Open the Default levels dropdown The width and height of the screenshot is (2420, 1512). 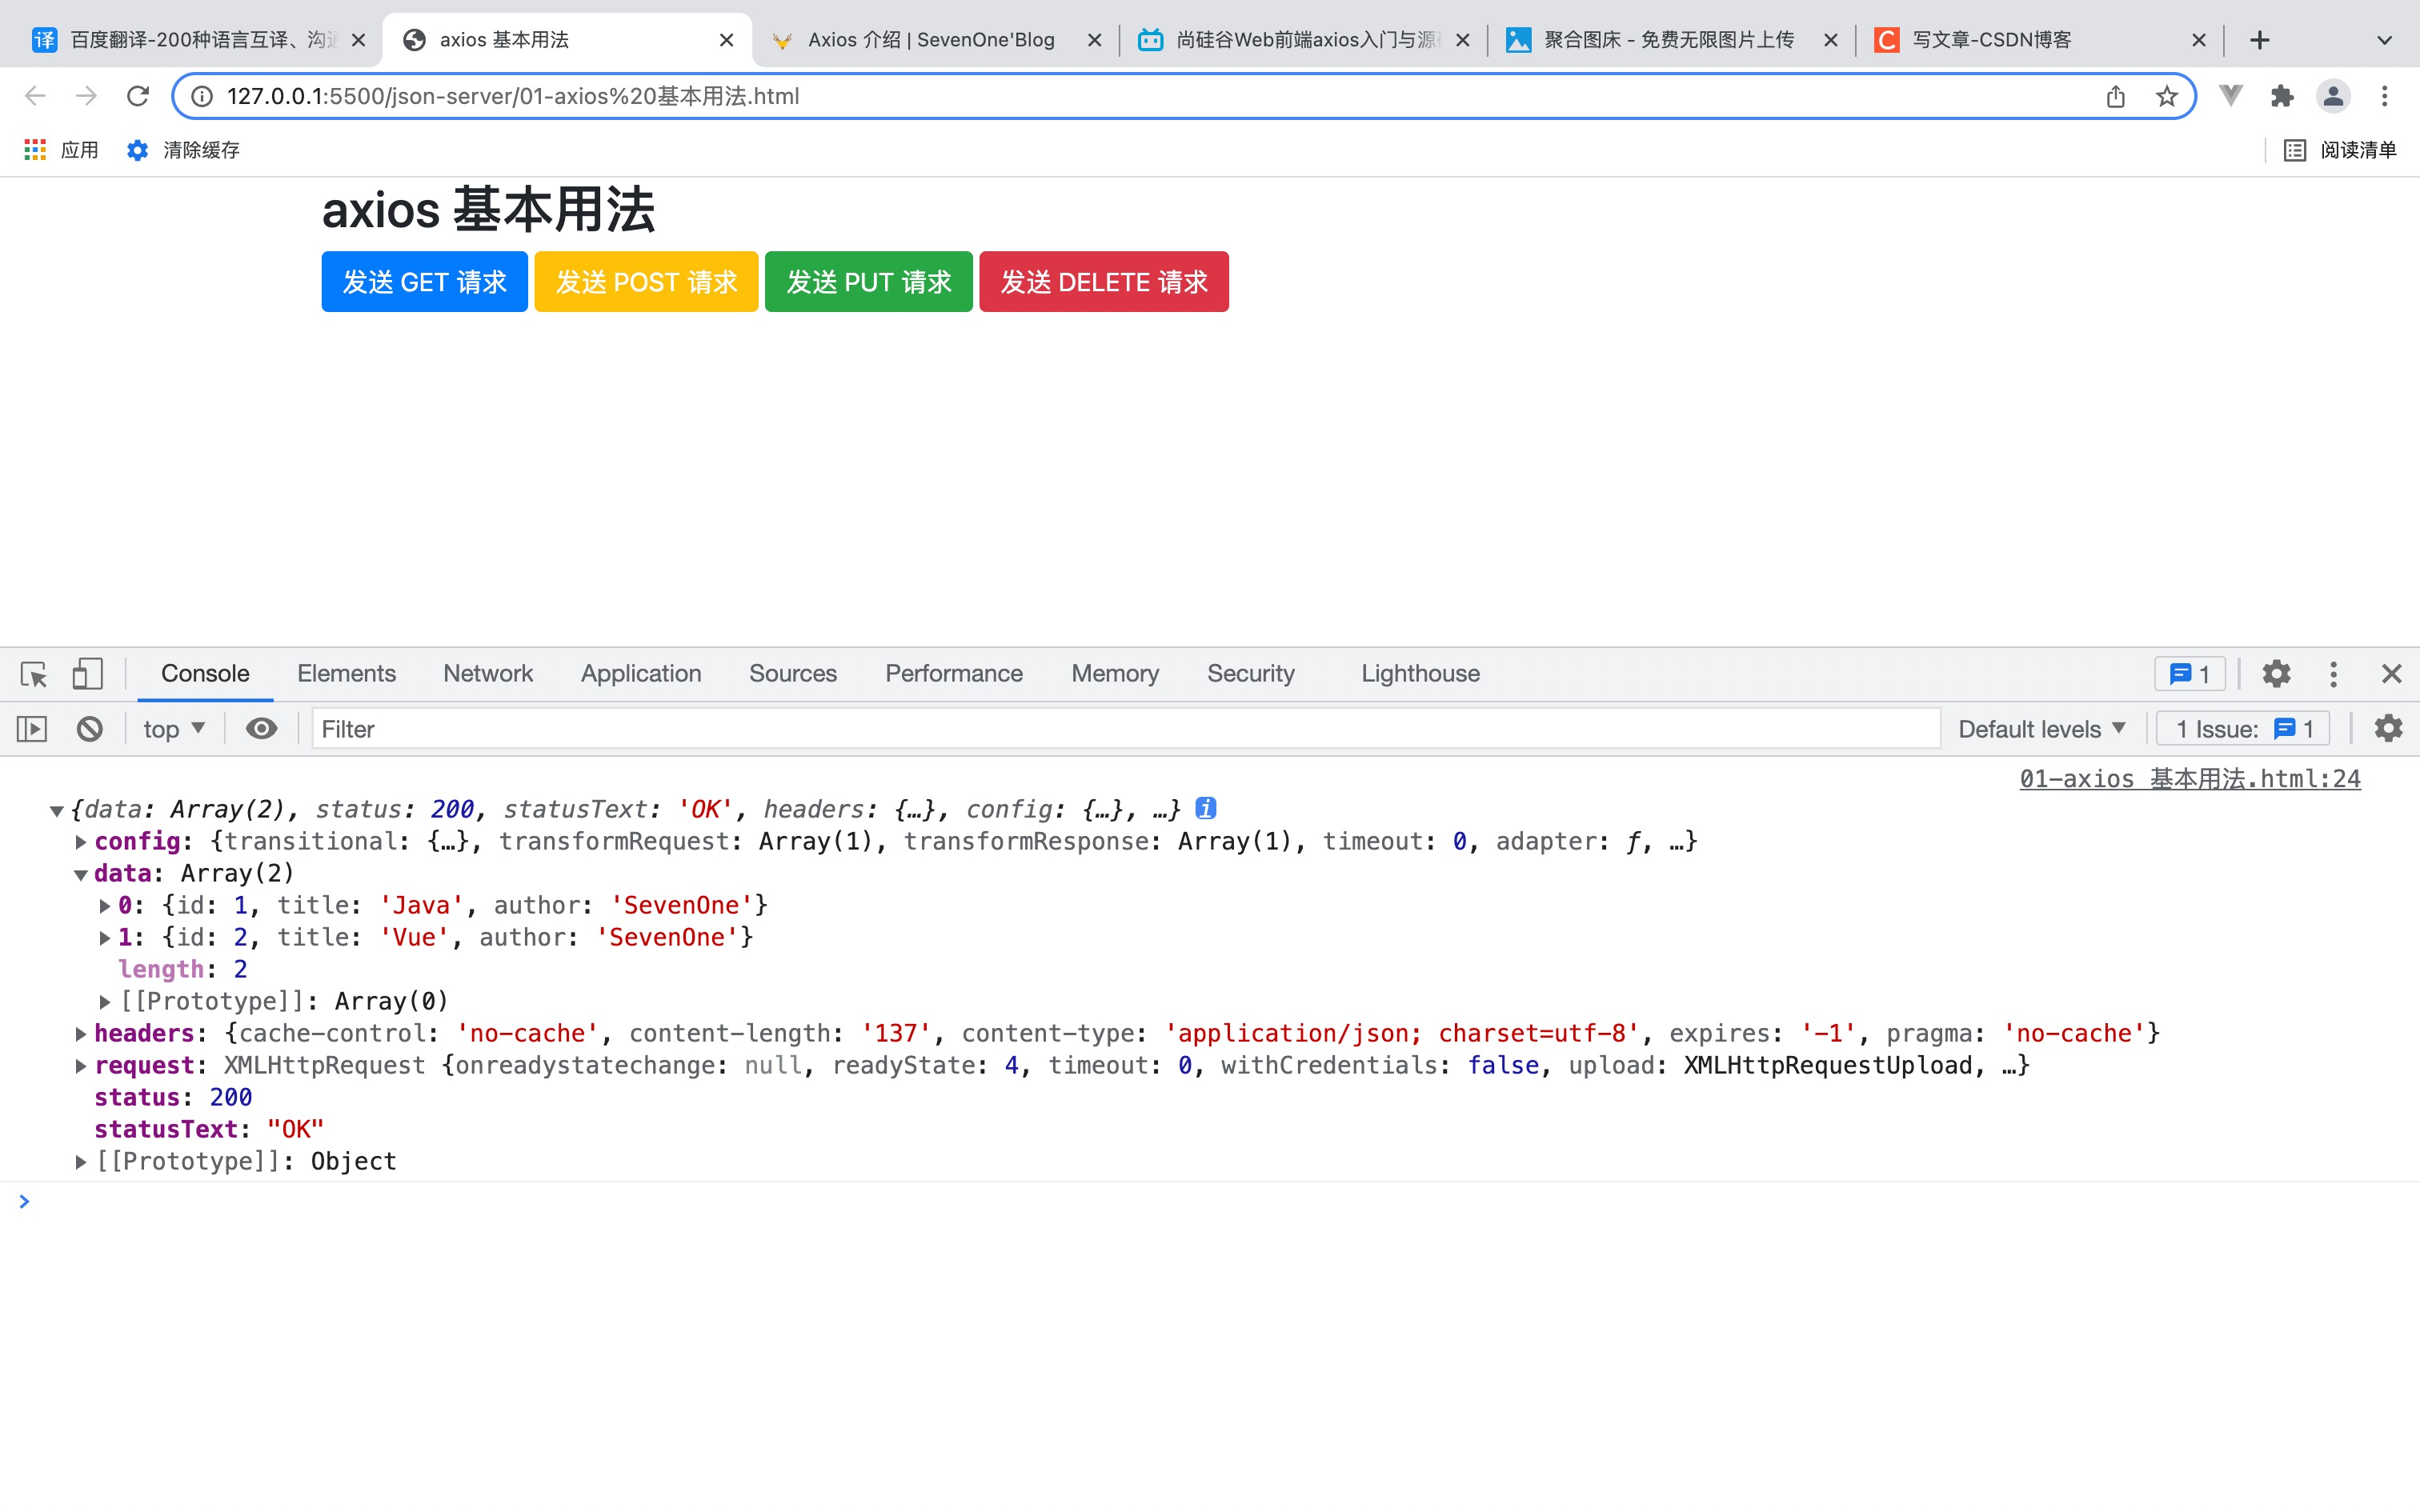tap(2041, 729)
